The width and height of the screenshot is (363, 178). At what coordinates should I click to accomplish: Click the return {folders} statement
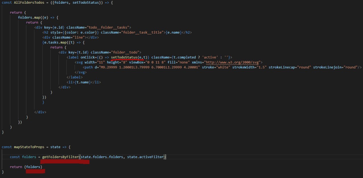[x=26, y=167]
